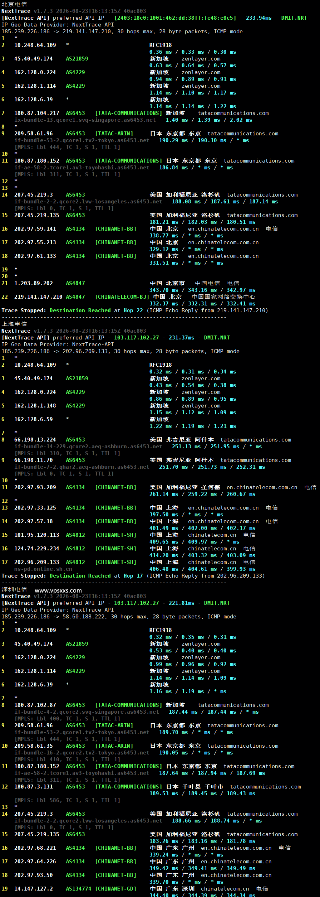This screenshot has width=320, height=897.
Task: Click hop IP 66.198.13.224
Action: point(35,440)
